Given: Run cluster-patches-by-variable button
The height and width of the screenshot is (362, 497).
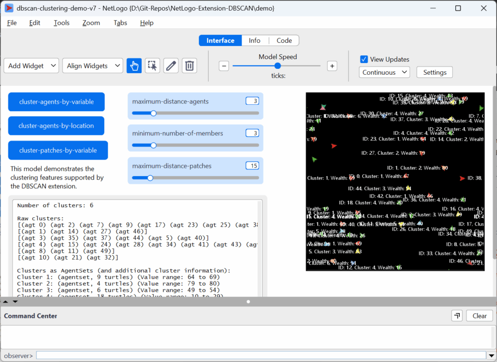Looking at the screenshot, I should pyautogui.click(x=58, y=150).
